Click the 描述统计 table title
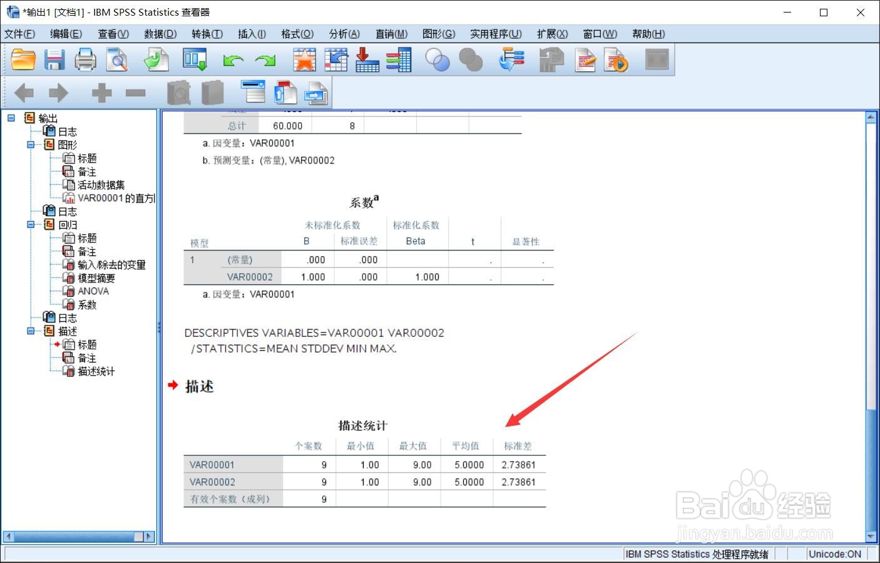880x563 pixels. [363, 426]
